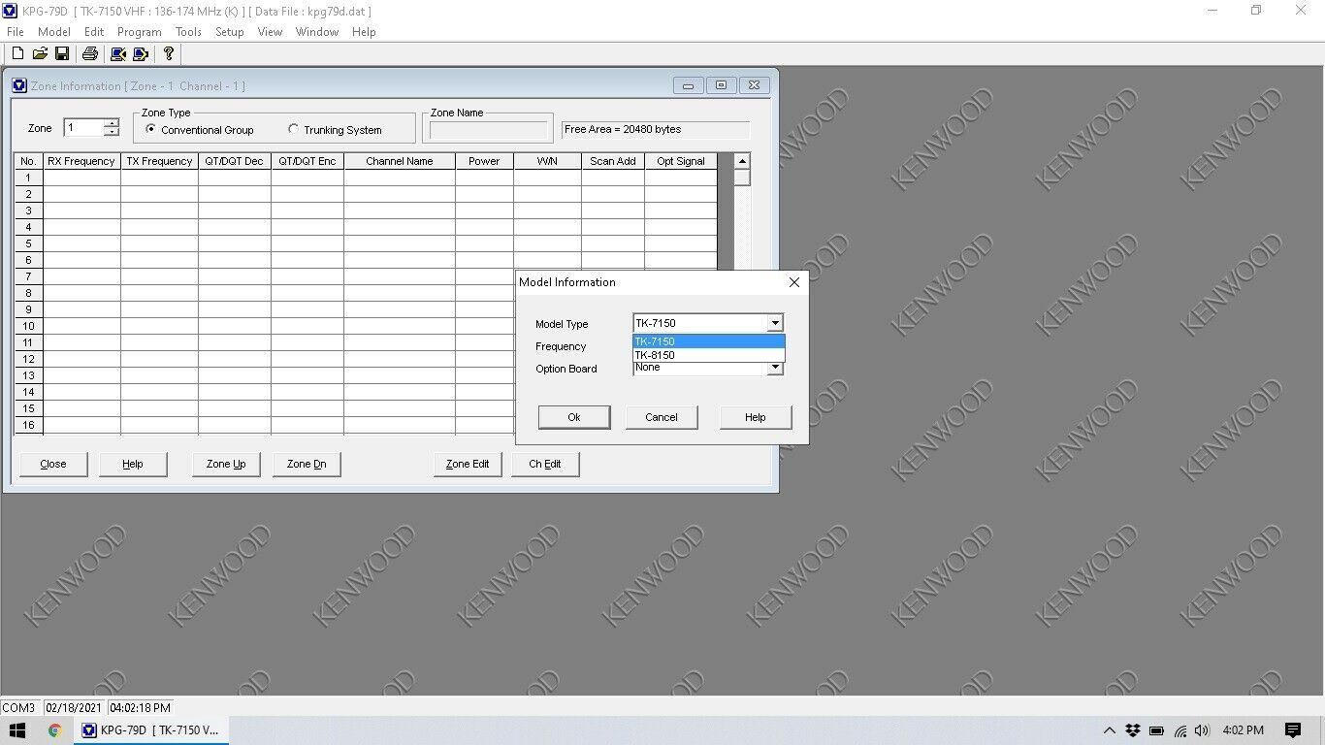Click the Channel Name column header
Viewport: 1325px width, 745px height.
click(x=400, y=161)
